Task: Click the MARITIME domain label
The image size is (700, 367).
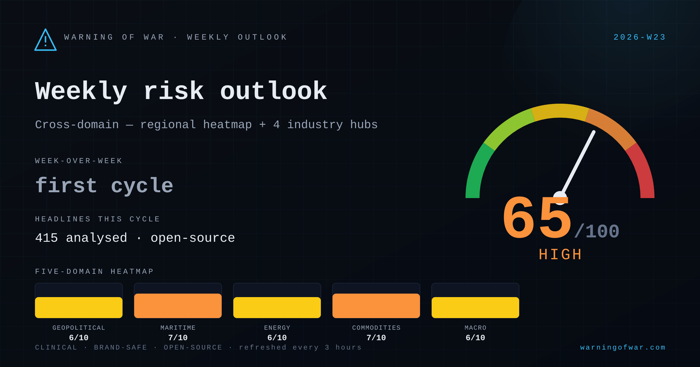Action: (x=178, y=328)
